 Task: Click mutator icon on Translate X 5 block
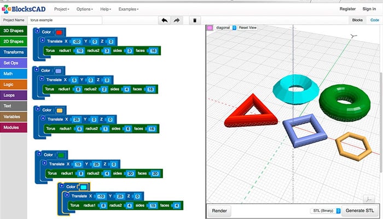click(x=42, y=79)
